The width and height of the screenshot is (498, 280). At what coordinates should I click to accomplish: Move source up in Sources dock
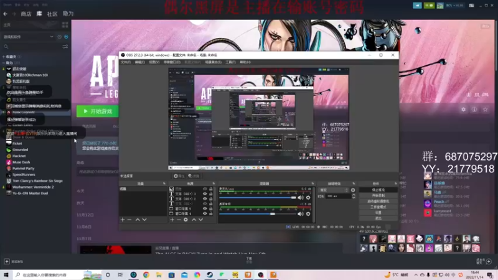tap(194, 220)
